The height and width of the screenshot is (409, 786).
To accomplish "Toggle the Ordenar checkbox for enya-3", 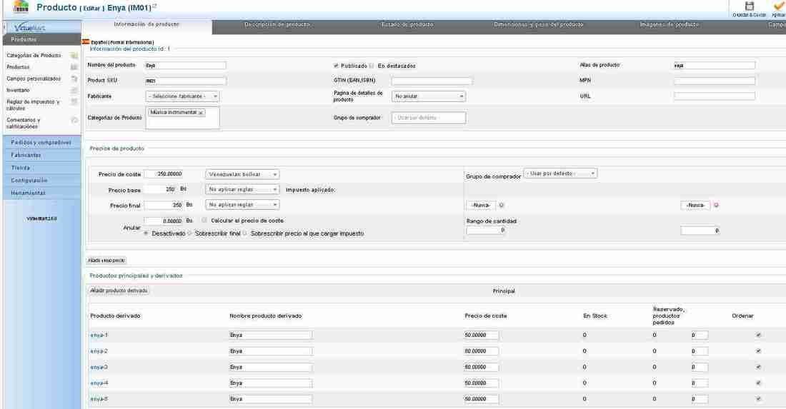I will [758, 367].
